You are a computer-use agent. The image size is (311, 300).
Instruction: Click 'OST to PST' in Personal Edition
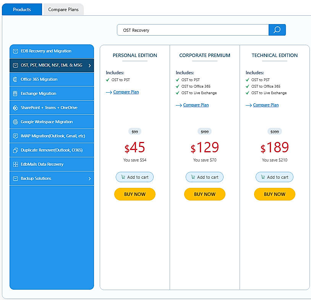pos(121,80)
